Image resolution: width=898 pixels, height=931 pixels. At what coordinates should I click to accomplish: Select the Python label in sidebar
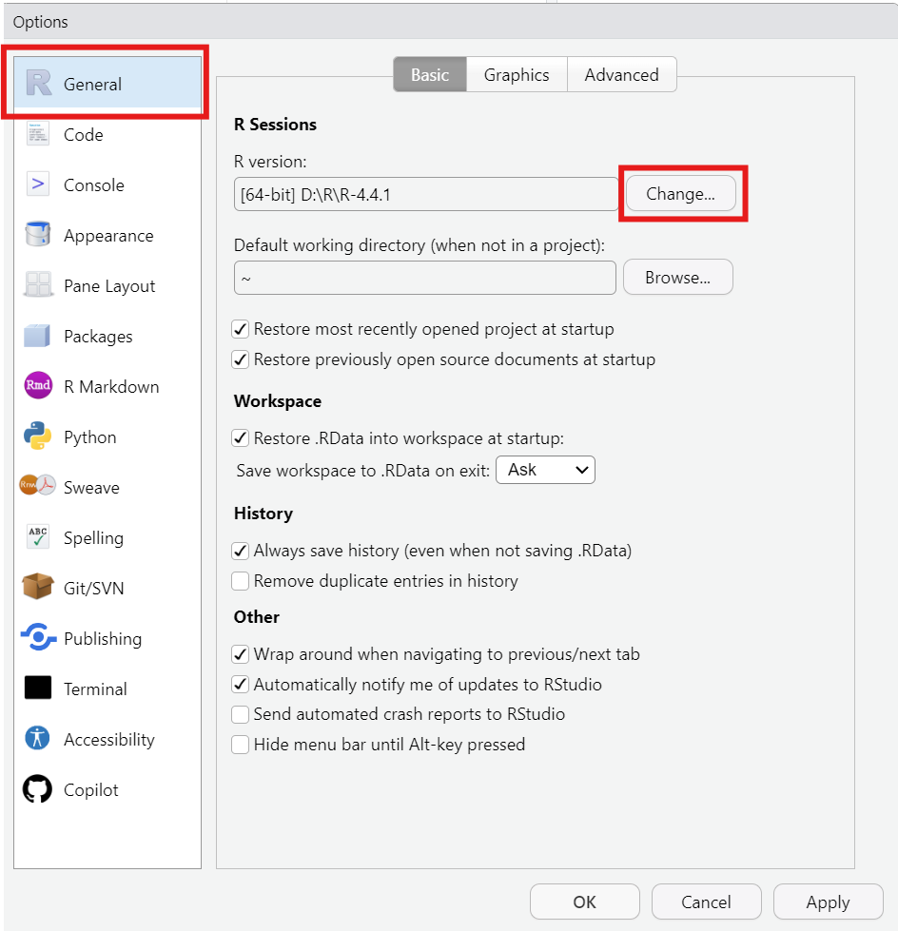pos(89,437)
